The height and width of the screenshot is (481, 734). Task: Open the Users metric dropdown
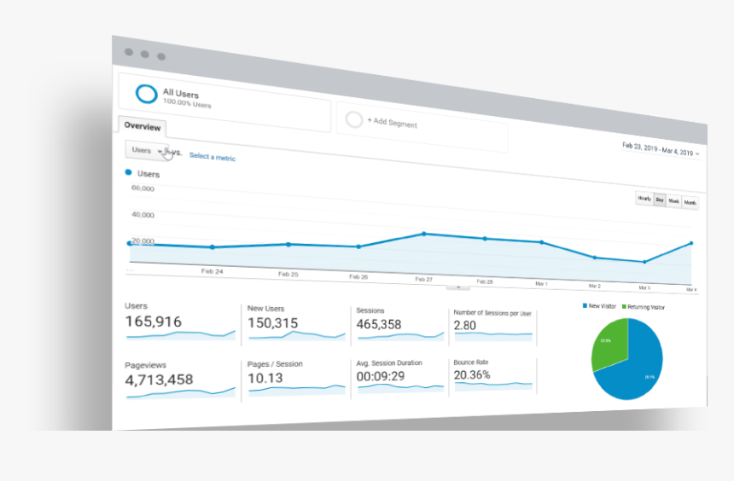pyautogui.click(x=147, y=150)
